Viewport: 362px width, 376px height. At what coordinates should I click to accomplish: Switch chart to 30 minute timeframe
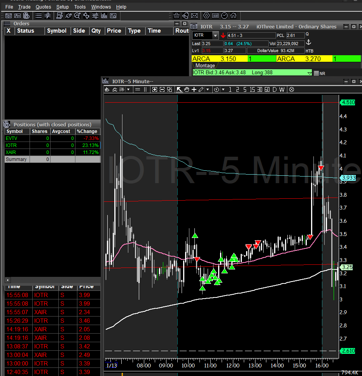click(260, 90)
